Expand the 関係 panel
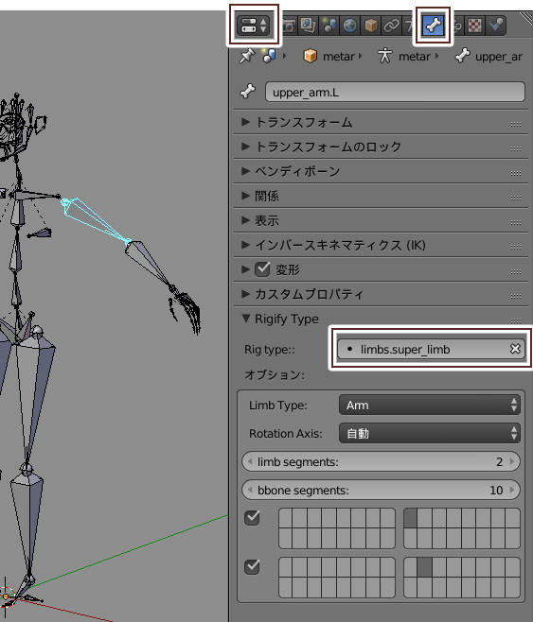Image resolution: width=533 pixels, height=622 pixels. (381, 196)
